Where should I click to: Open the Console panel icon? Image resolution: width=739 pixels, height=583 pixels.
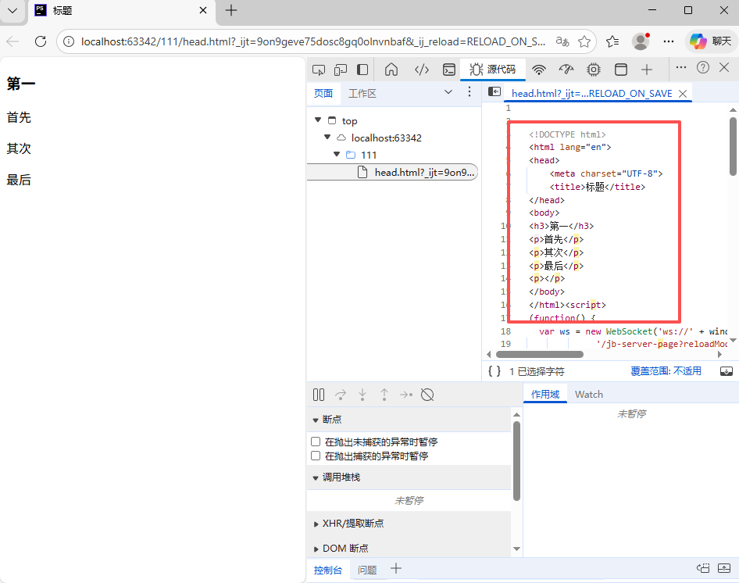point(449,70)
